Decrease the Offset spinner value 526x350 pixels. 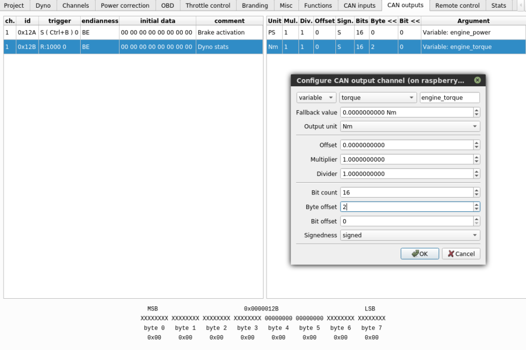pyautogui.click(x=476, y=147)
